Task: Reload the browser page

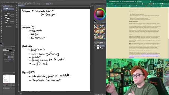Action: tap(112, 4)
